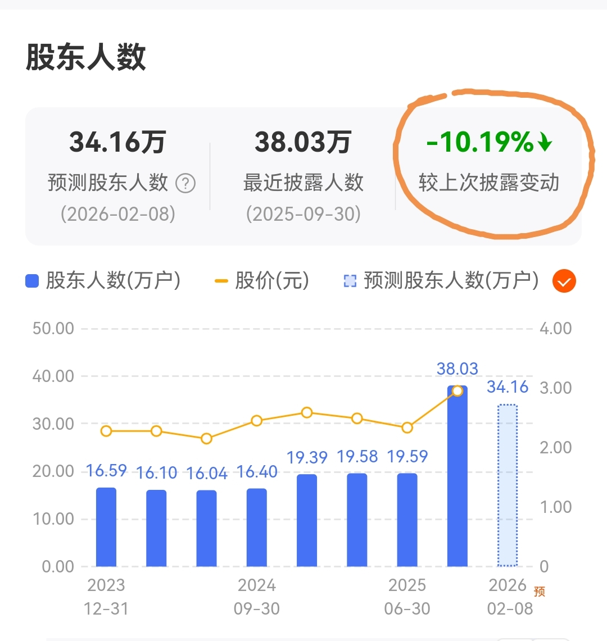
Task: Click the 股东人数(万户) legend label
Action: click(114, 281)
